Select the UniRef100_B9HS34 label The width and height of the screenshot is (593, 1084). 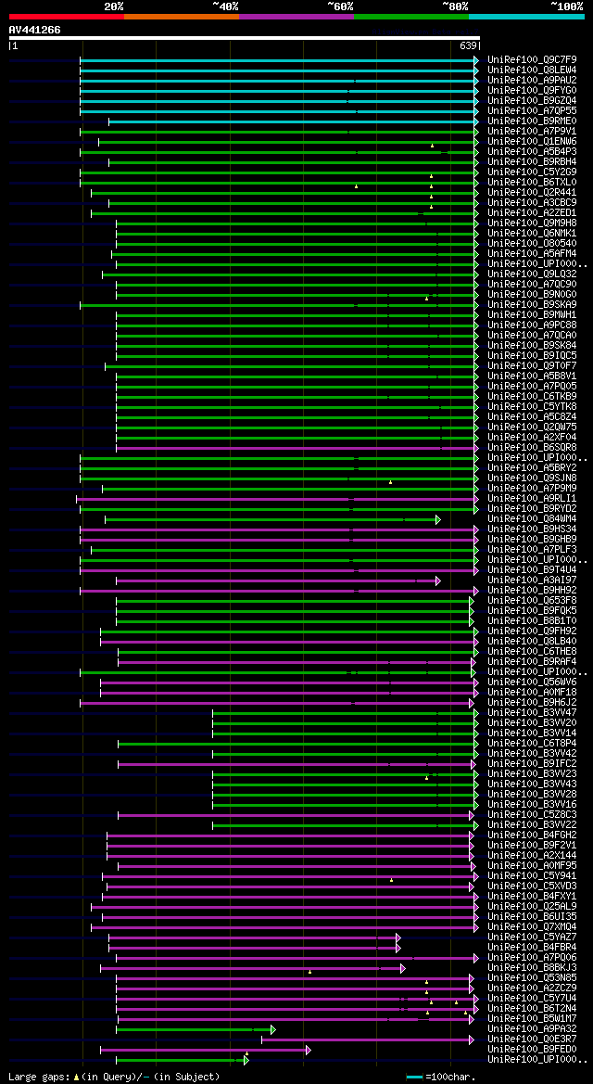(532, 529)
